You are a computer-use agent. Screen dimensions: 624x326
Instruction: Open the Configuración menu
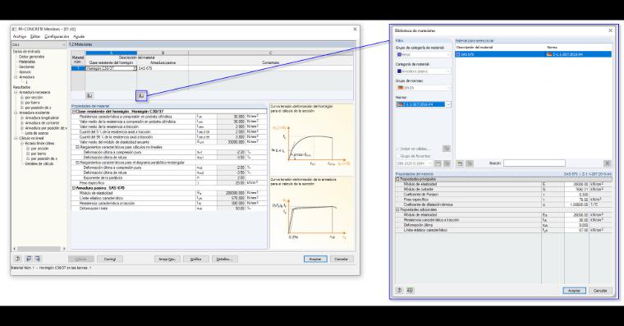click(57, 37)
